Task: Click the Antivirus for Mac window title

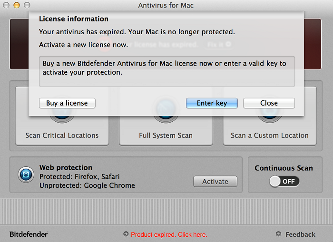Action: pos(166,5)
